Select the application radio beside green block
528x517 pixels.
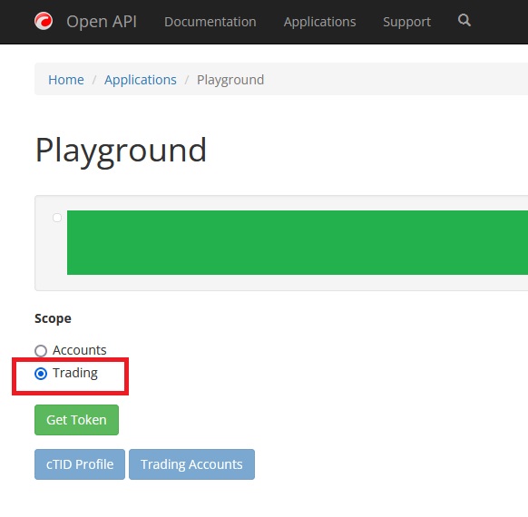pyautogui.click(x=57, y=218)
